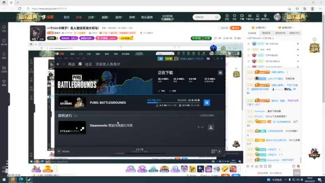The height and width of the screenshot is (183, 325).
Task: Click the browser address bar URL
Action: [49, 9]
